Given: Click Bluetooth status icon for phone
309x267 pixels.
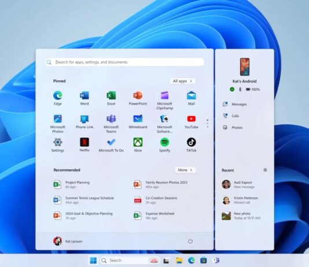Looking at the screenshot, I should (x=240, y=90).
